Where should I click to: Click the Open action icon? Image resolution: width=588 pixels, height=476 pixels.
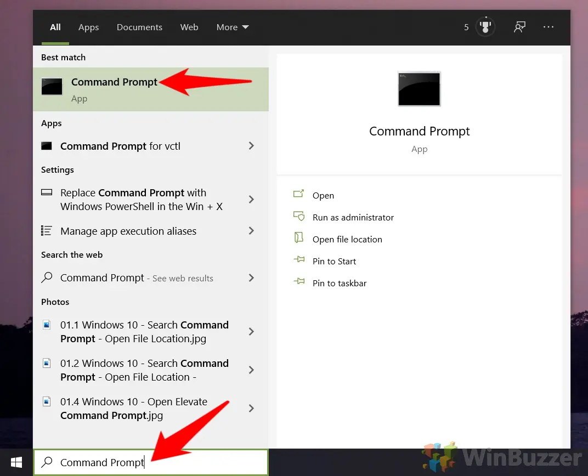(x=298, y=194)
